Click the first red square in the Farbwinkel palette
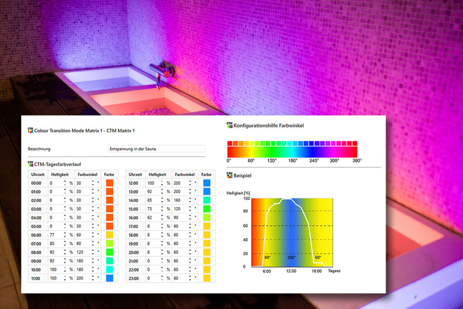Screen dimensions: 463x309 230,143
